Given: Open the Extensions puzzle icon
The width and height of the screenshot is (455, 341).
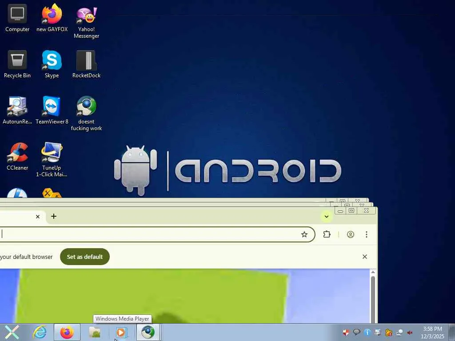Looking at the screenshot, I should 327,234.
